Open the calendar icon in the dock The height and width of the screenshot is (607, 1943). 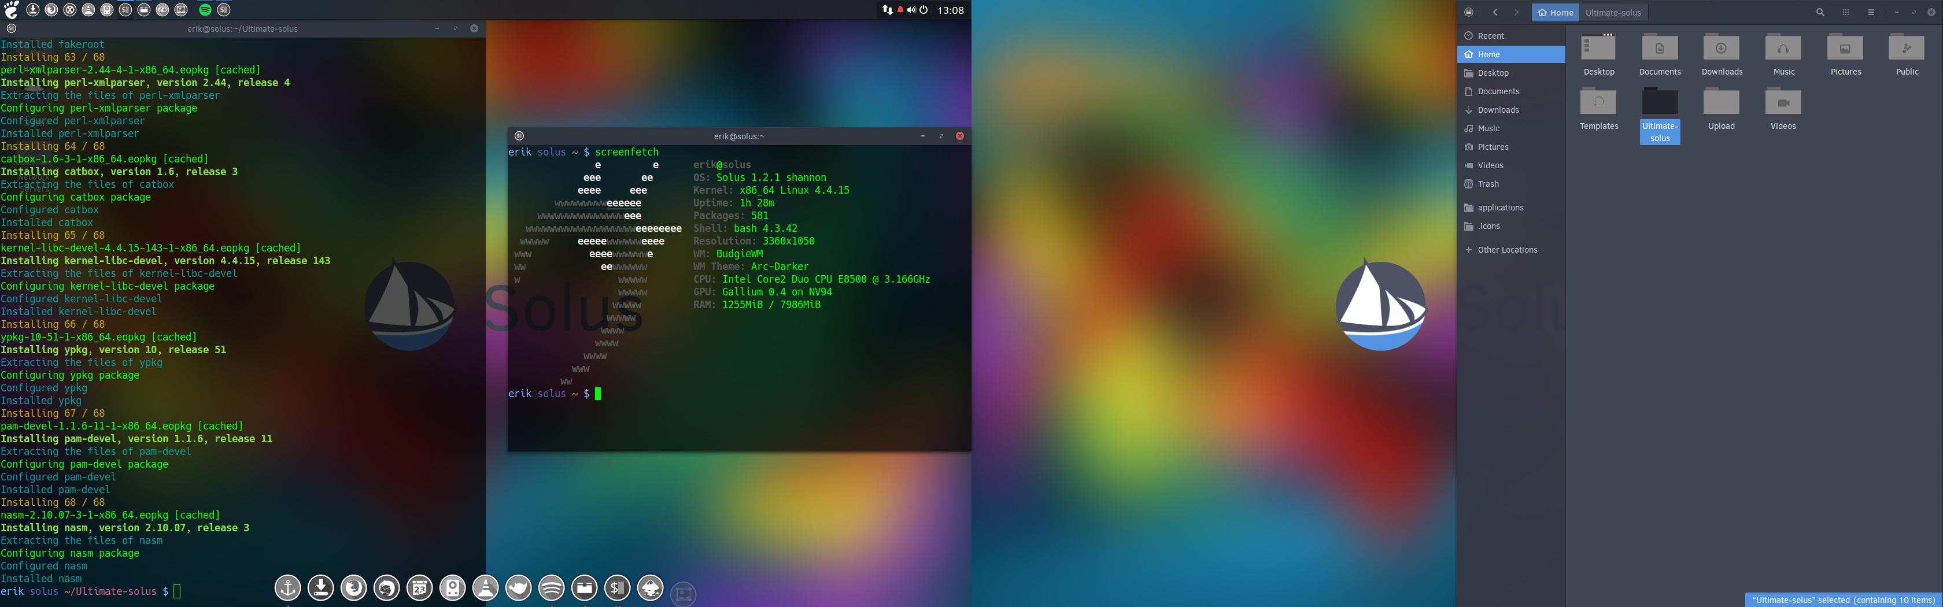click(419, 587)
